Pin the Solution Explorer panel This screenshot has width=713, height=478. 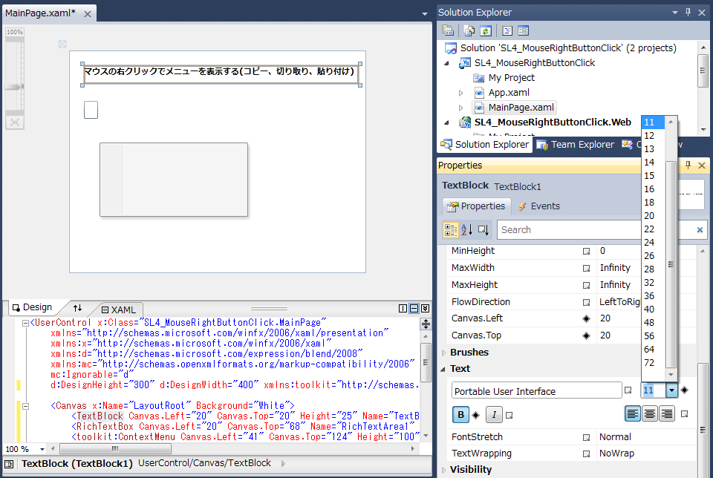click(688, 13)
